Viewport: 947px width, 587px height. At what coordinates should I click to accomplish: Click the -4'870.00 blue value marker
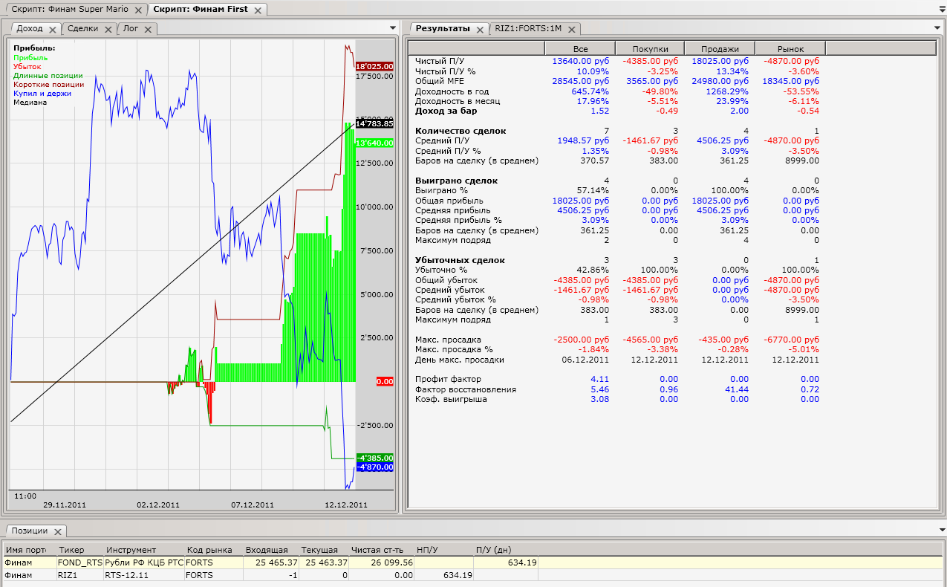pos(374,467)
